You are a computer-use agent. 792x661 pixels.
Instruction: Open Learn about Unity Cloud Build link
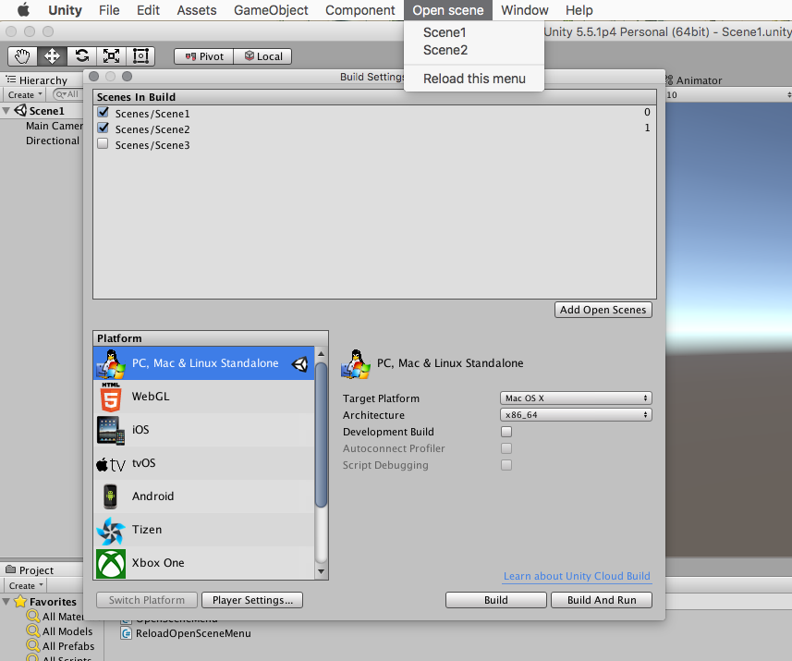[x=577, y=576]
